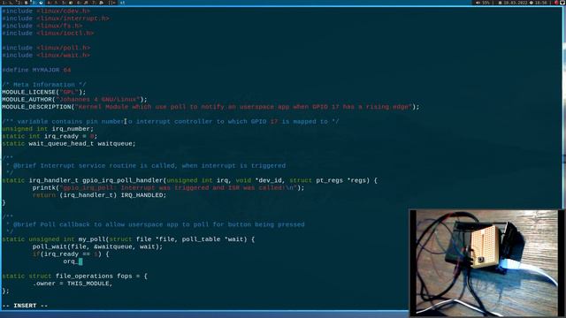Image resolution: width=566 pixels, height=318 pixels.
Task: Place cursor on #include <linux/ioctl.h> line
Action: [x=48, y=34]
